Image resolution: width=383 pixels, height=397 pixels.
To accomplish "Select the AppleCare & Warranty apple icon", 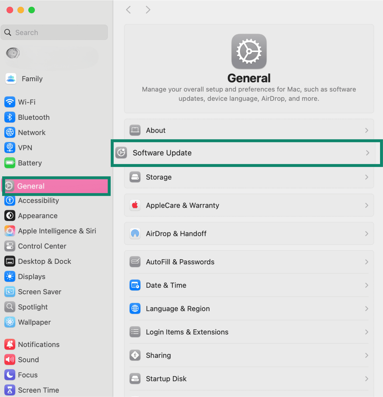I will click(135, 205).
